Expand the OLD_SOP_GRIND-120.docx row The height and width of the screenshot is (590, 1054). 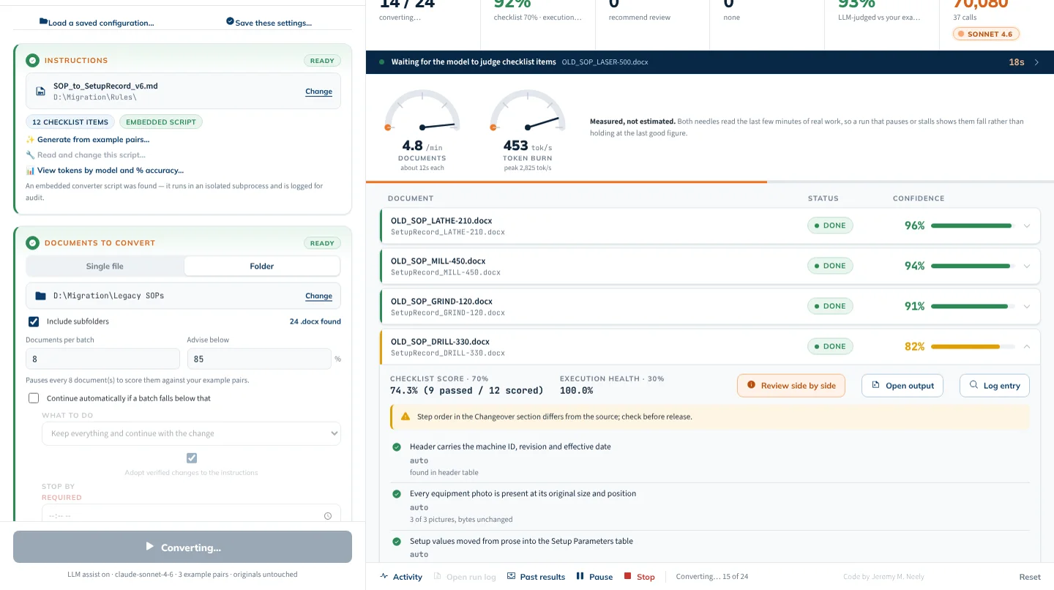click(1027, 307)
